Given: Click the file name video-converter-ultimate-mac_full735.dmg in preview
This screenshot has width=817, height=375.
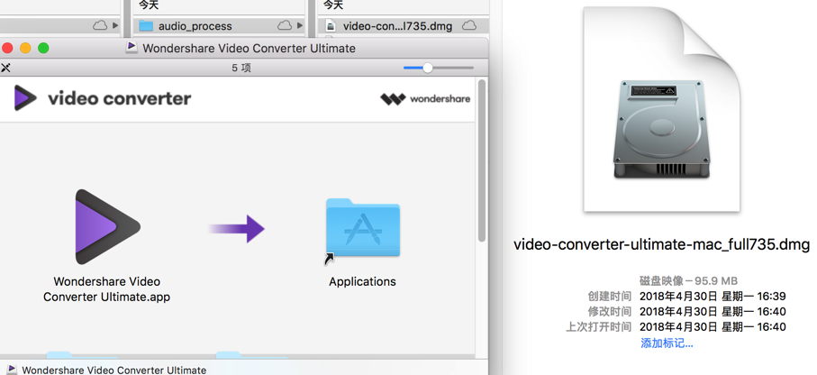Looking at the screenshot, I should [x=662, y=244].
